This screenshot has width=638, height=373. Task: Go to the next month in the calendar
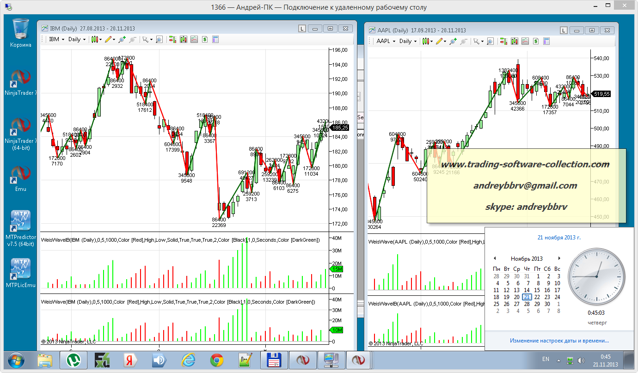pos(559,258)
